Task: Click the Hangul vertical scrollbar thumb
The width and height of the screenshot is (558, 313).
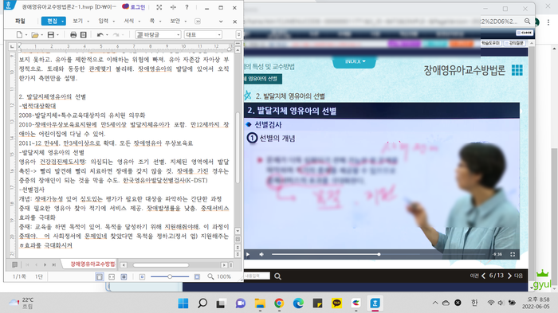Action: (x=238, y=147)
